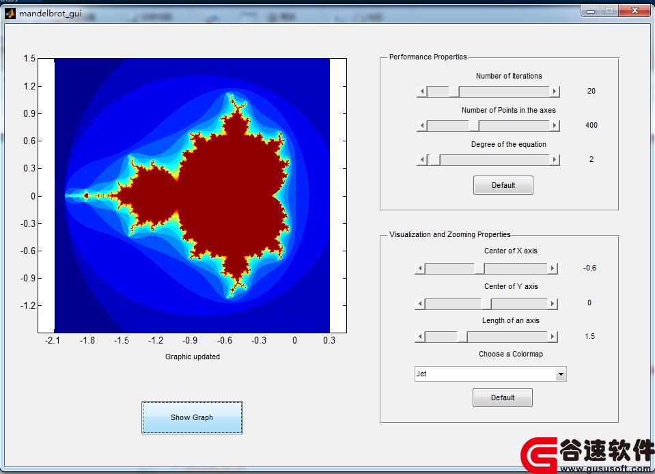Decrease Number of Iterations with left arrow

tap(422, 91)
